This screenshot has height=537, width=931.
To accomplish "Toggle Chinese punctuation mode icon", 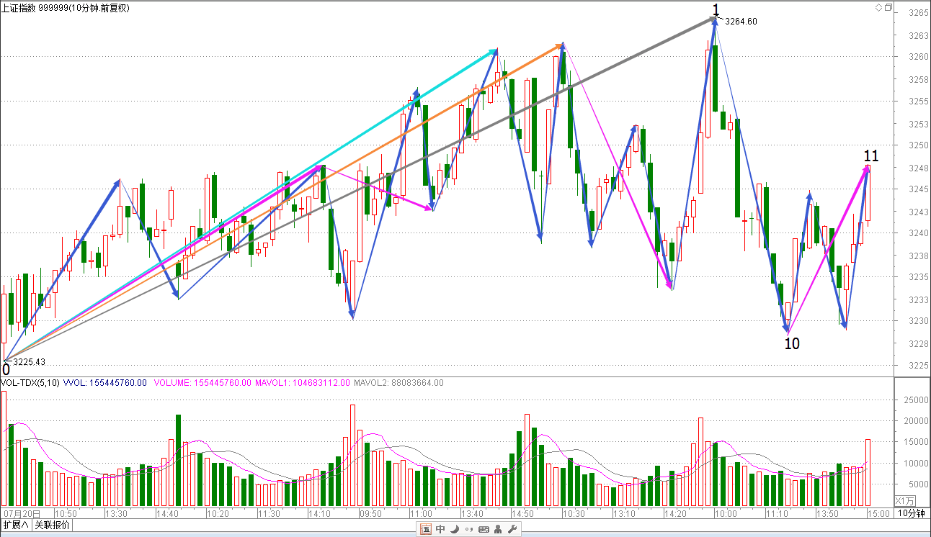I will (468, 530).
